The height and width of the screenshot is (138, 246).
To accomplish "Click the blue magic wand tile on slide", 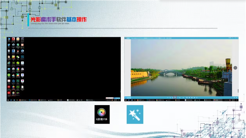I will tap(135, 114).
